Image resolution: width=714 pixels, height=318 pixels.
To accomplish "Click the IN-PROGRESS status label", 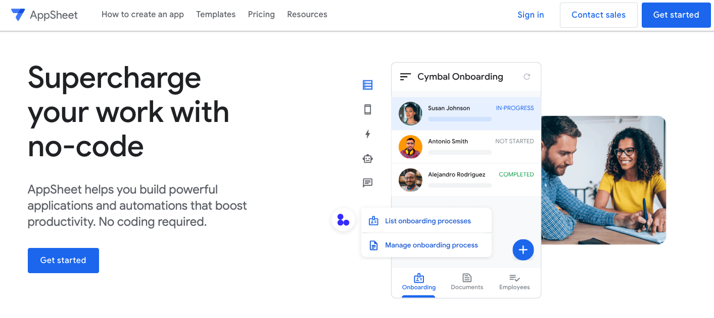I will (x=515, y=108).
